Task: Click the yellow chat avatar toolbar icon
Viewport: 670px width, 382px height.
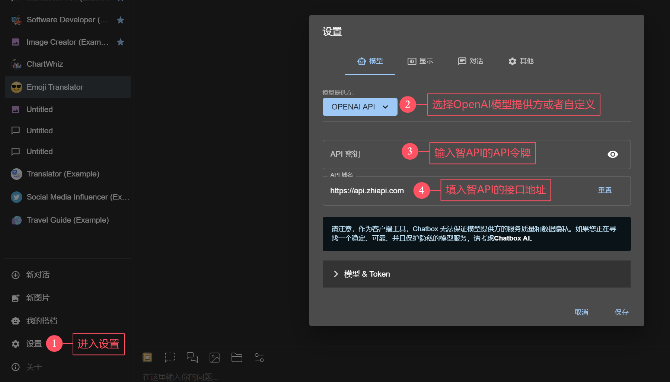Action: [147, 358]
